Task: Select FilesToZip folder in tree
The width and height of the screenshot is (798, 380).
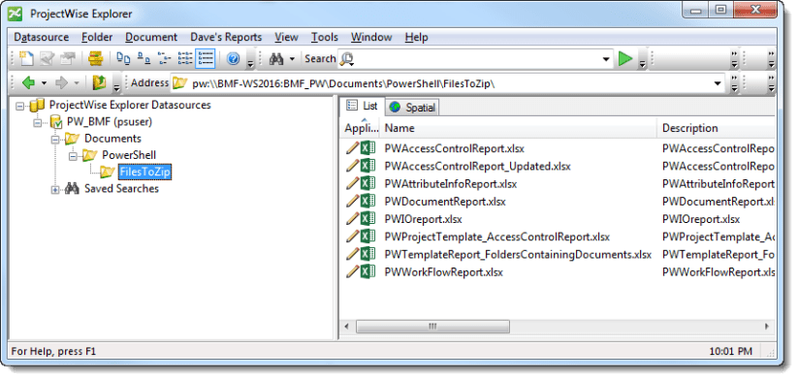Action: [145, 173]
